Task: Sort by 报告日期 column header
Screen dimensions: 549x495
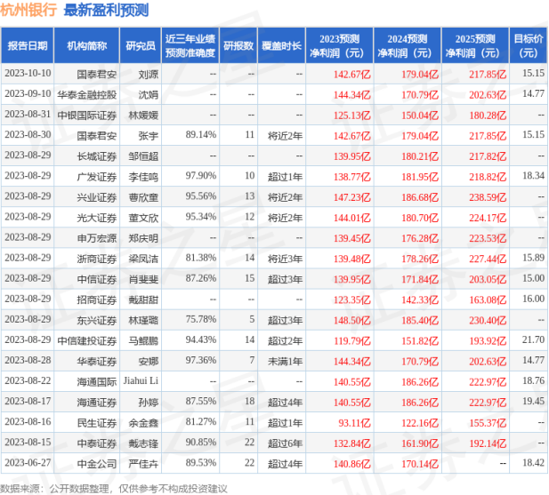Action: point(28,45)
